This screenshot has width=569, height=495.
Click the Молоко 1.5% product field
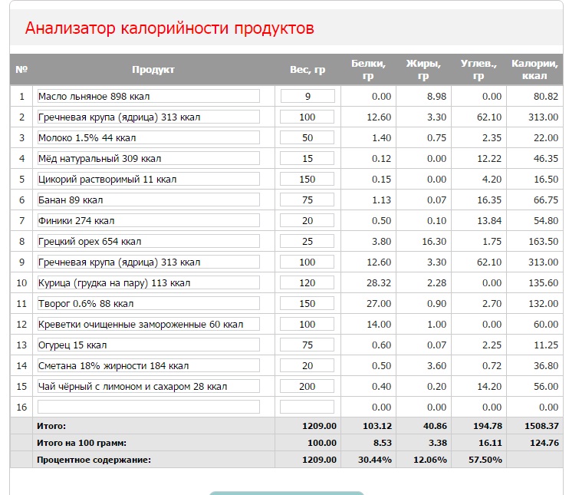click(x=148, y=138)
